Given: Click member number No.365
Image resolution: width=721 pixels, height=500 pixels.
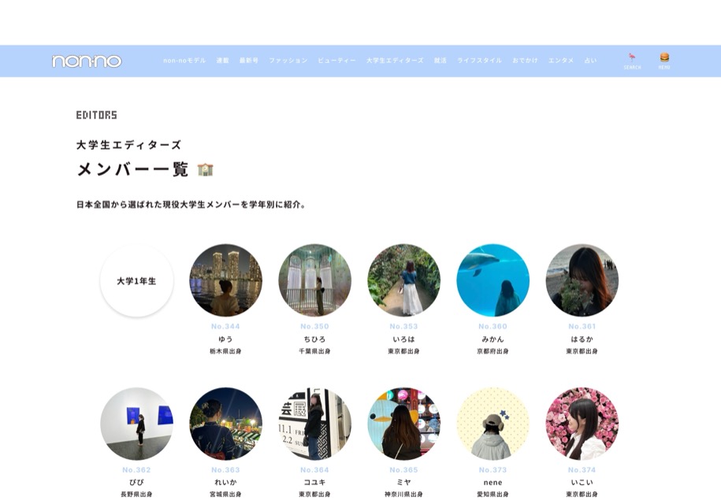Looking at the screenshot, I should click(x=403, y=469).
